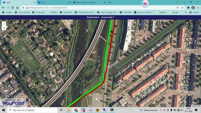
Task: Share this page from address bar
Action: (178, 8)
